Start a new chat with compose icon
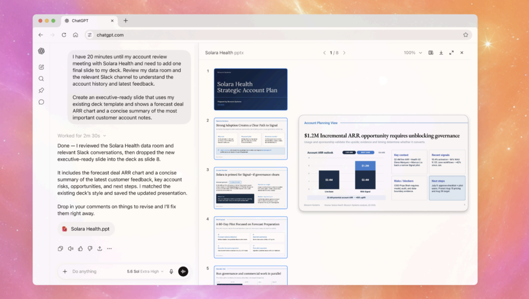The width and height of the screenshot is (529, 299). pyautogui.click(x=41, y=67)
